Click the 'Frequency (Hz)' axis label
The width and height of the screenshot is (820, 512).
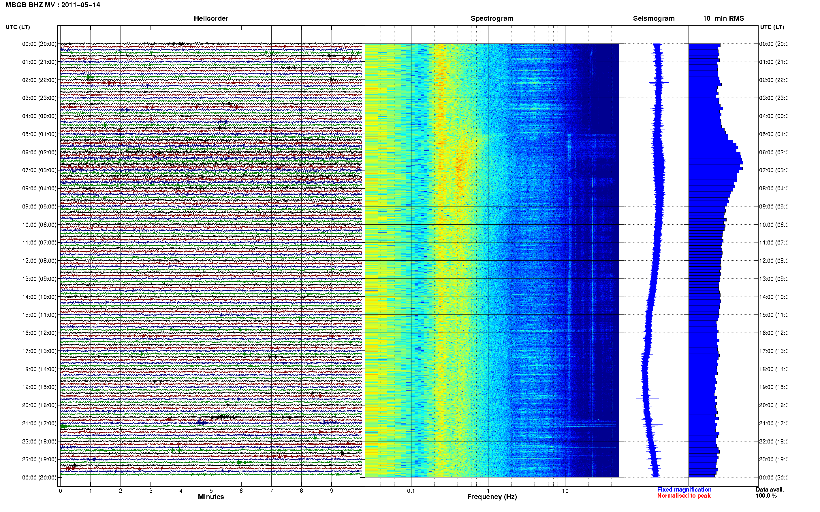point(492,497)
